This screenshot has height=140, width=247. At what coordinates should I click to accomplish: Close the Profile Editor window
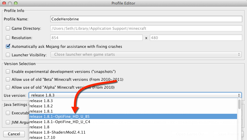click(x=4, y=3)
